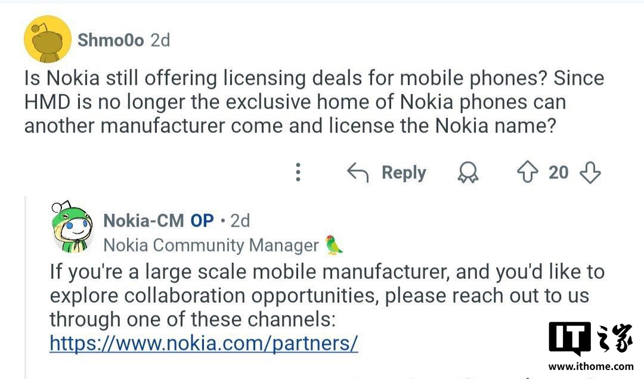This screenshot has height=379, width=644.
Task: Click the Nokia Community Manager flair
Action: (211, 245)
